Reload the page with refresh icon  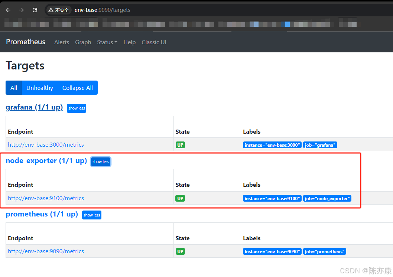[x=35, y=10]
